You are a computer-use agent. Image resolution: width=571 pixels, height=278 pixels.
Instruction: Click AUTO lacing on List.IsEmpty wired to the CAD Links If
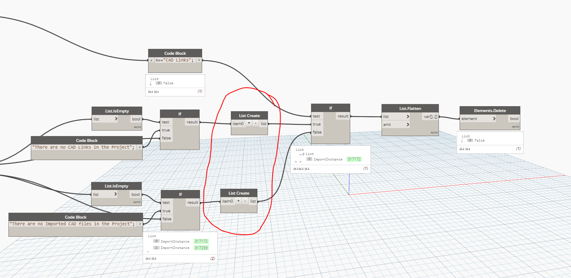137,127
